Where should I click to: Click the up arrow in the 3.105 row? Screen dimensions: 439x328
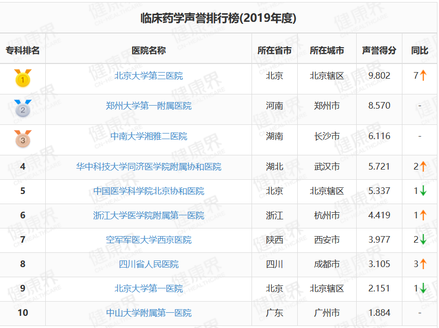pyautogui.click(x=423, y=264)
